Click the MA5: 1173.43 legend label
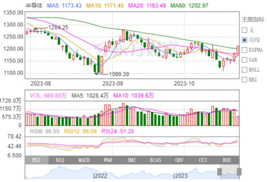Image resolution: width=267 pixels, height=182 pixels. (64, 5)
